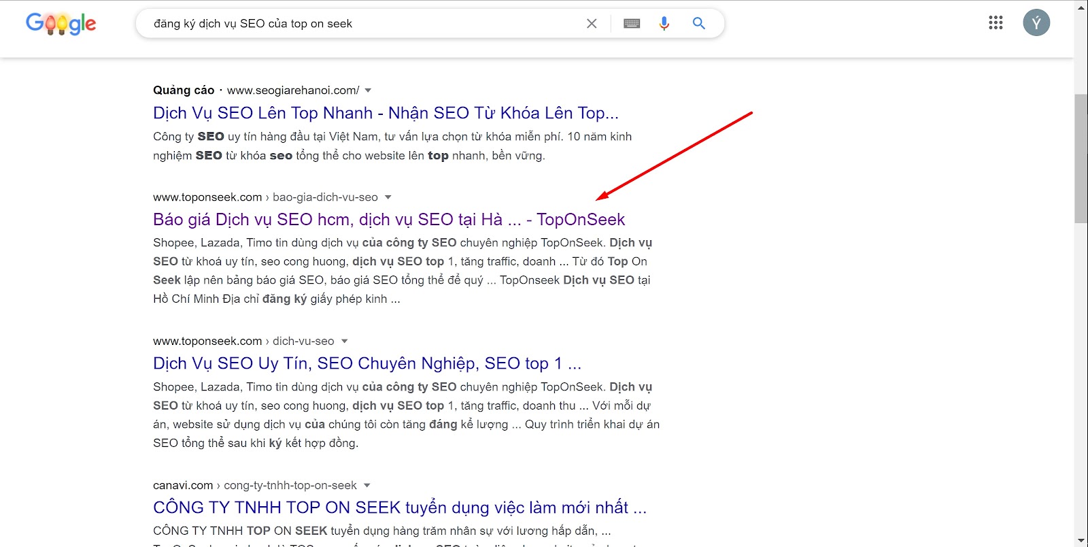Expand options for bao-gia-dich-vu-seo result

click(x=388, y=197)
